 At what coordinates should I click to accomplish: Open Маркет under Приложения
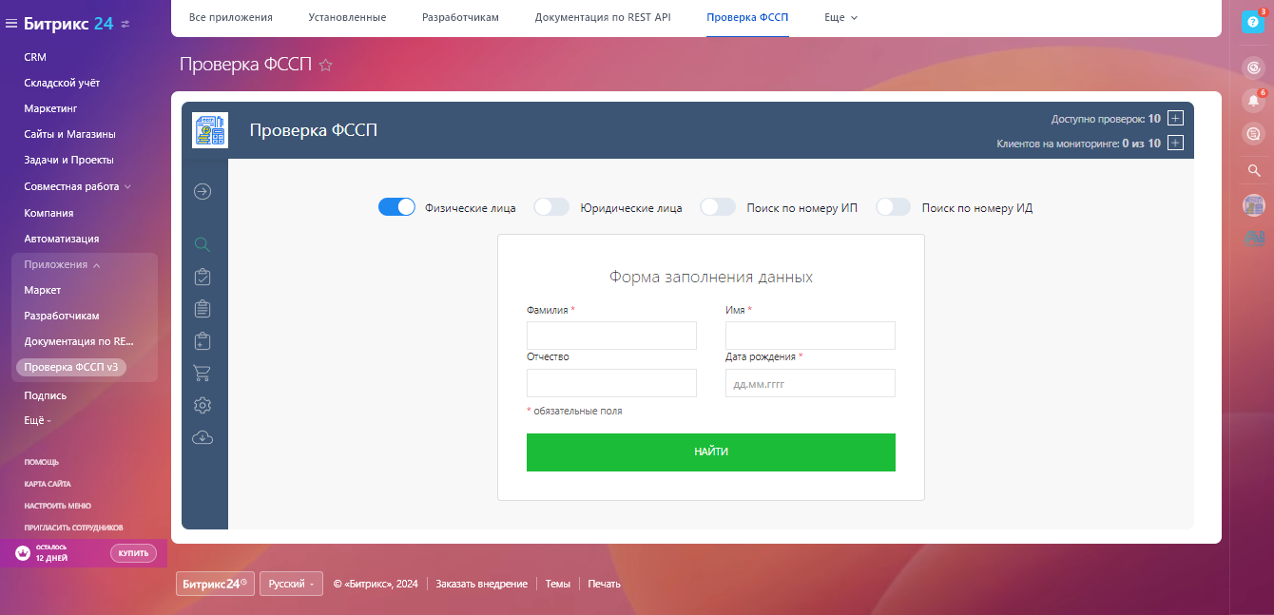pyautogui.click(x=43, y=290)
